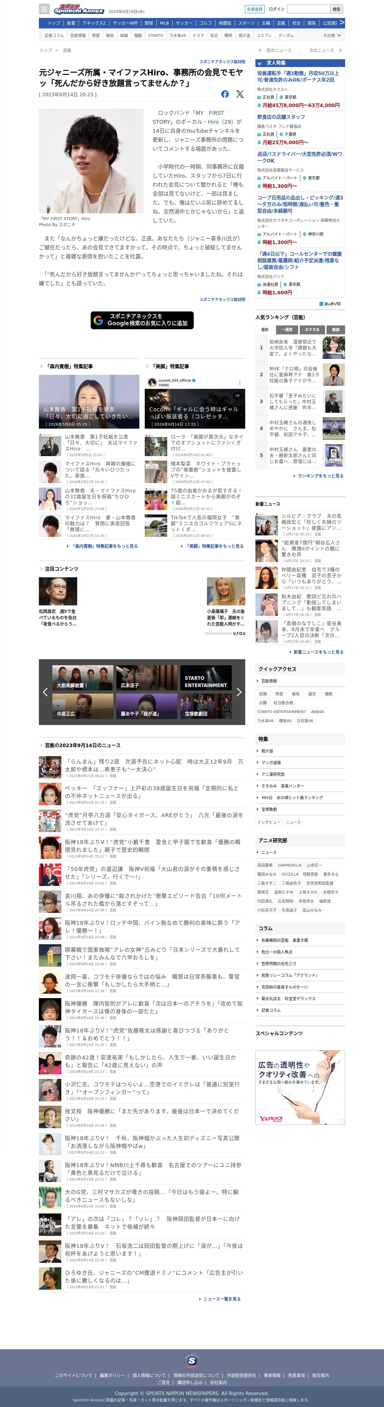Open the hamburger menu icon
The image size is (384, 1407).
point(44,9)
